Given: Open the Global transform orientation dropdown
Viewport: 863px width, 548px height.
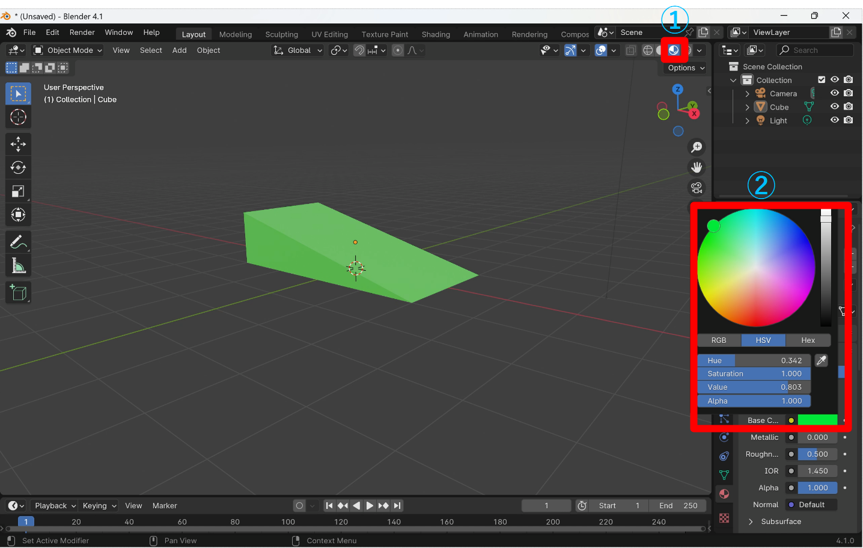Looking at the screenshot, I should 298,51.
